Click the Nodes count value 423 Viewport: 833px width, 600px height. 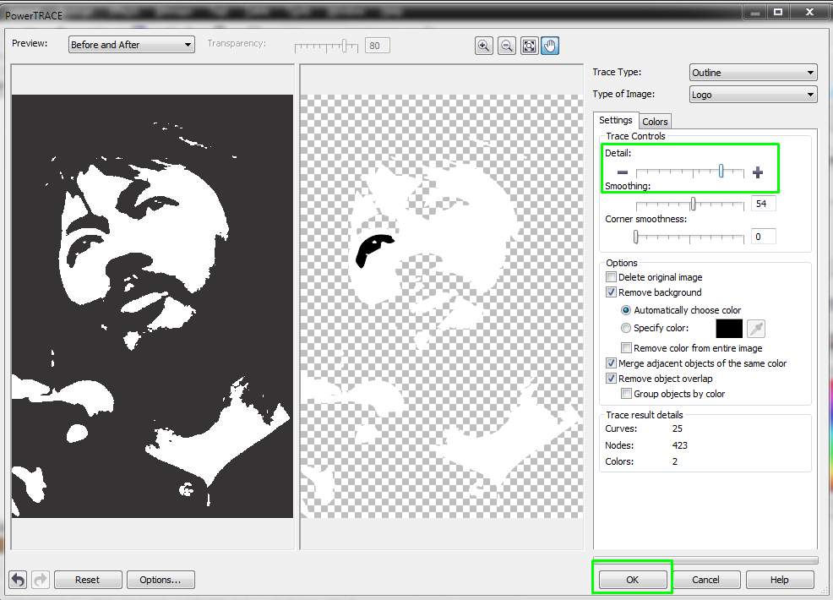(680, 445)
